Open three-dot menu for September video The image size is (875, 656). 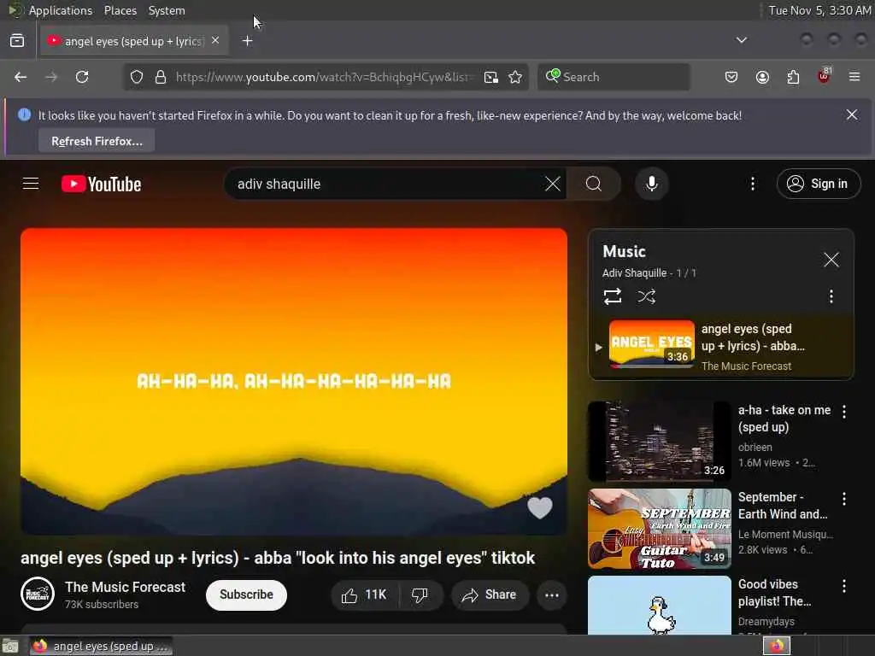point(843,499)
